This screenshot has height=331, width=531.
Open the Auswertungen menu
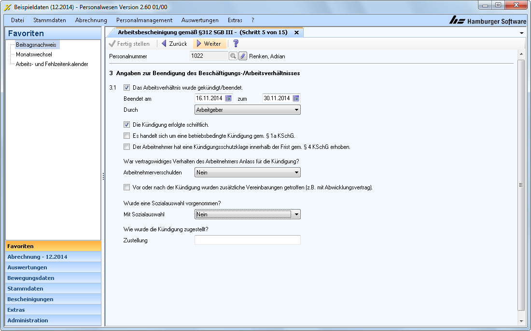200,20
